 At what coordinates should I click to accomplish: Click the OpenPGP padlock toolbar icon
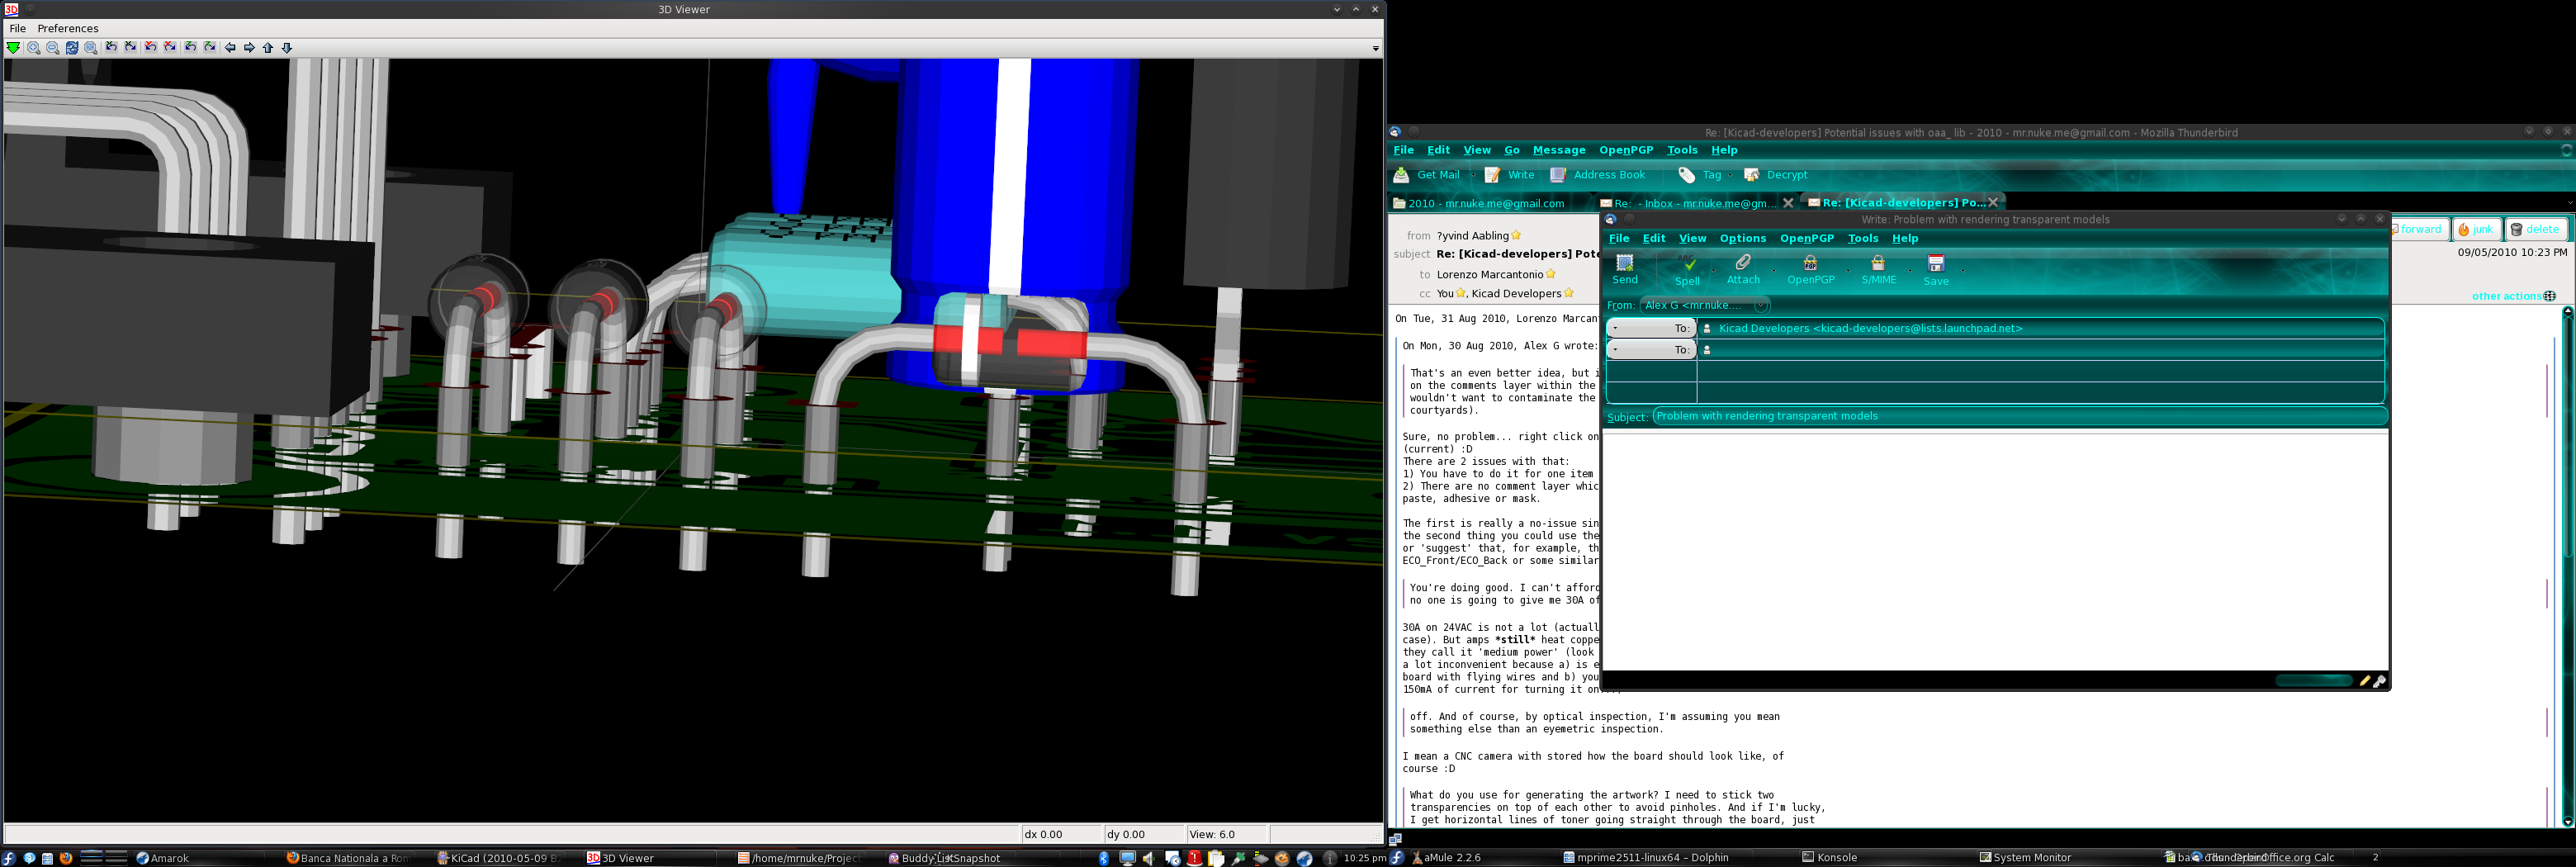pyautogui.click(x=1809, y=263)
